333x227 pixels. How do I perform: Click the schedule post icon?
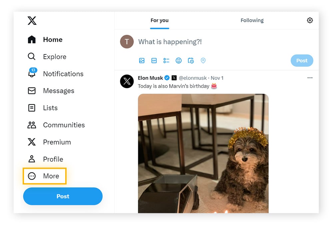pos(191,60)
